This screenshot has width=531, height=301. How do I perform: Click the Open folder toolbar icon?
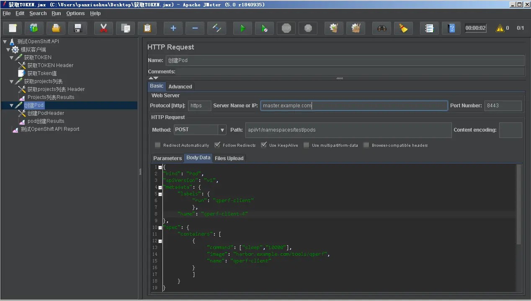point(56,29)
